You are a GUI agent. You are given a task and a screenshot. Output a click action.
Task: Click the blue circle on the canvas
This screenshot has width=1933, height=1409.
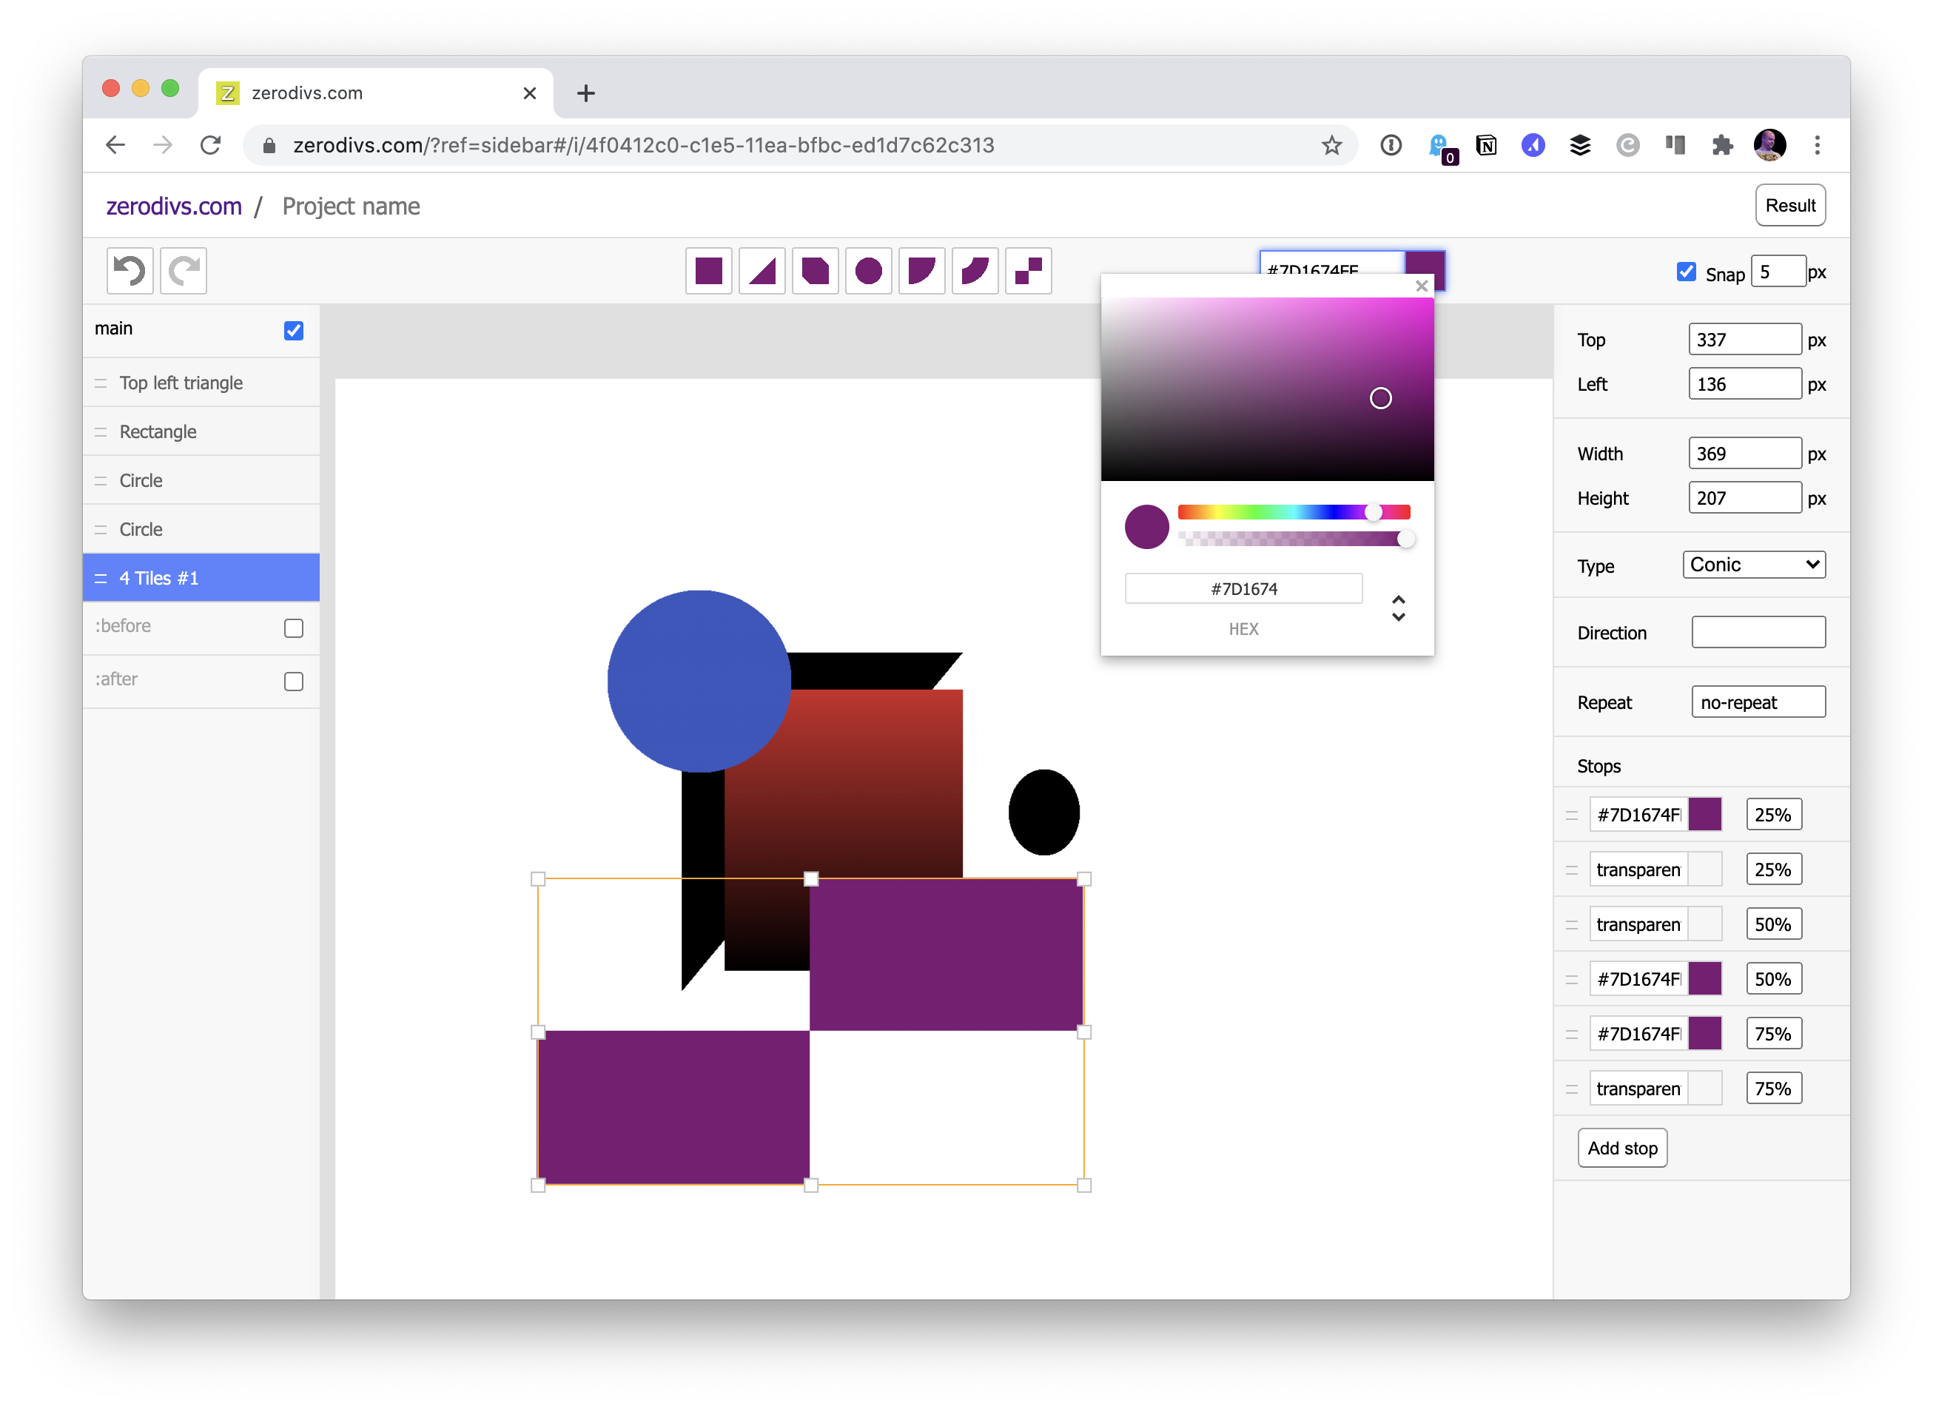pos(699,682)
